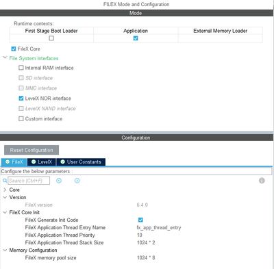The image size is (274, 269).
Task: Click the First Stage Boot Loader header
Action: 51,31
